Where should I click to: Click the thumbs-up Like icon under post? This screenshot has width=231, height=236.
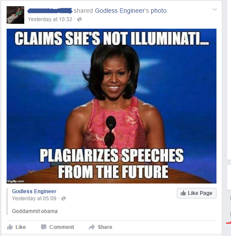point(10,227)
